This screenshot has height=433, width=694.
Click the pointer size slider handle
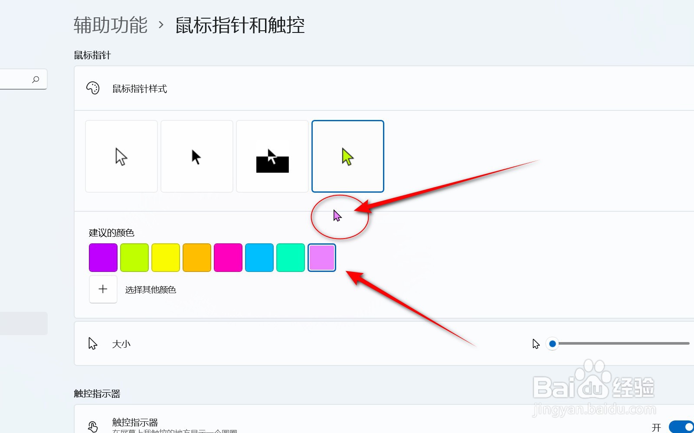(552, 344)
